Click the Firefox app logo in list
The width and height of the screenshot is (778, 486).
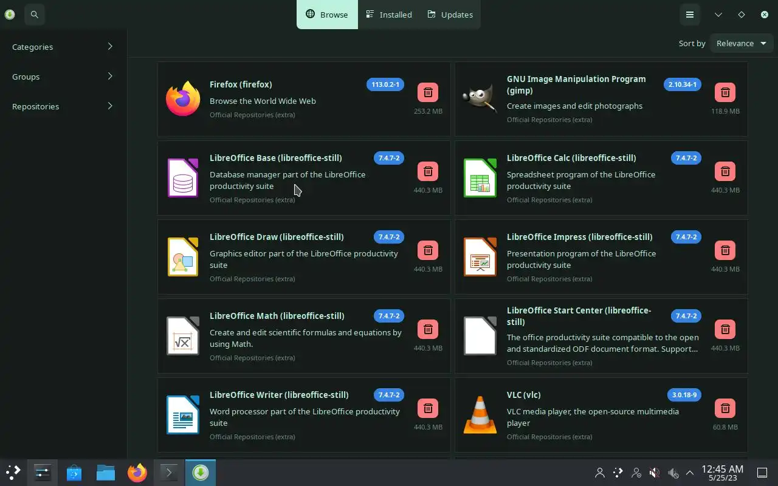click(x=183, y=99)
